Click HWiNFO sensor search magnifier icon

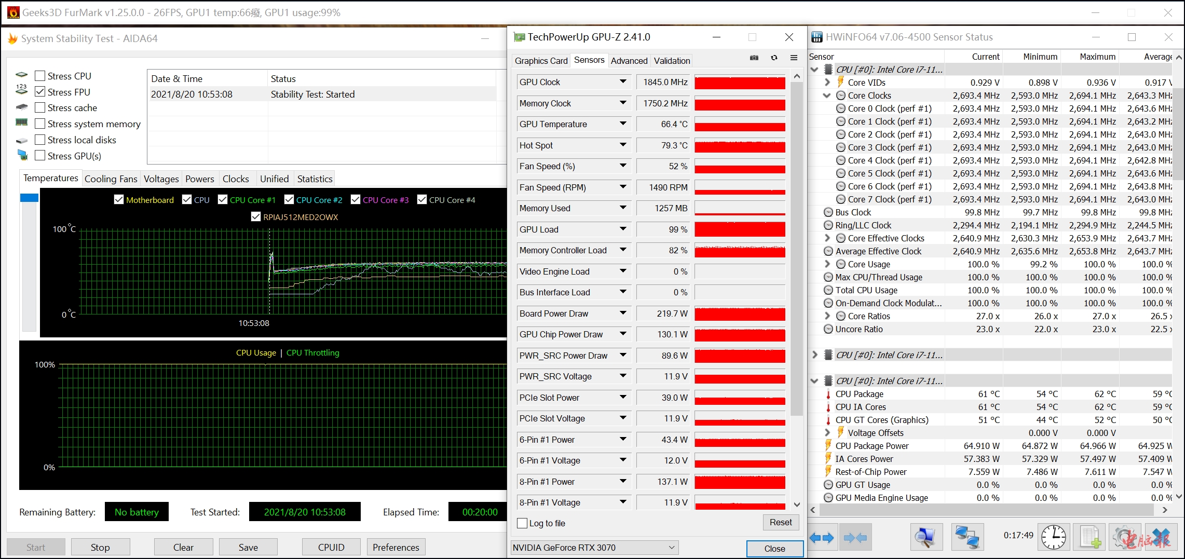coord(927,537)
